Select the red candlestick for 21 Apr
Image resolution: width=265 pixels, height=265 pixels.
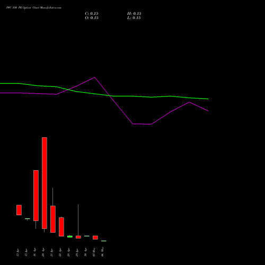pos(53,219)
